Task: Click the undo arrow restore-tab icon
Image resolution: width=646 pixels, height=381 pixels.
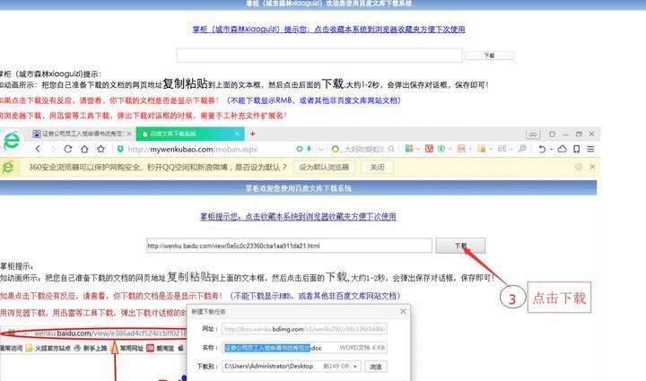Action: [542, 149]
